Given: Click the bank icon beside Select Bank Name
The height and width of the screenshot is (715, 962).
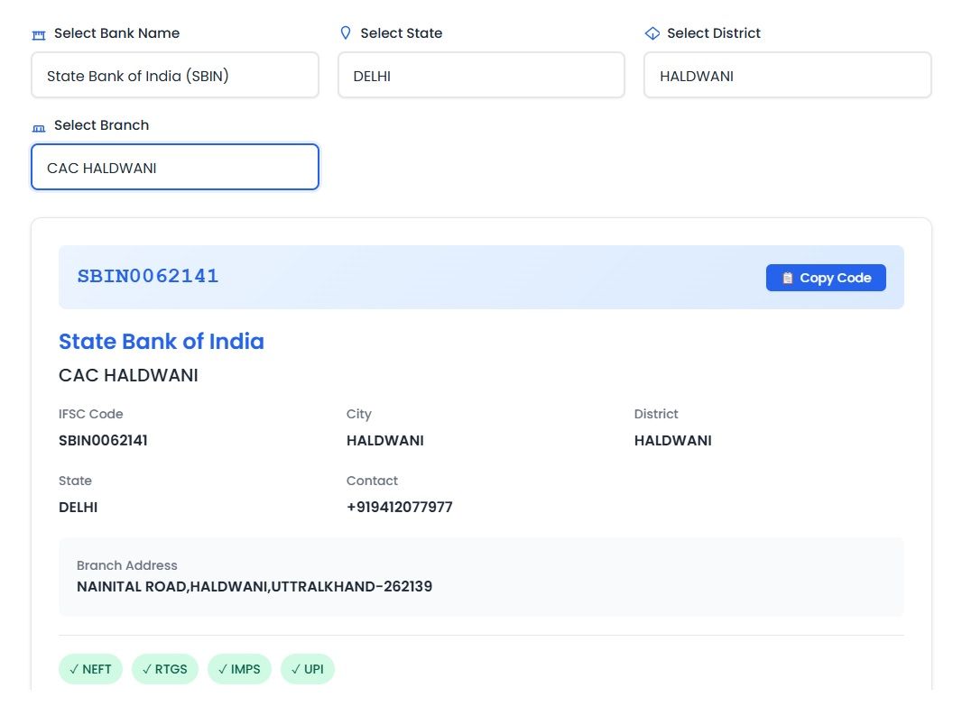Looking at the screenshot, I should [38, 34].
